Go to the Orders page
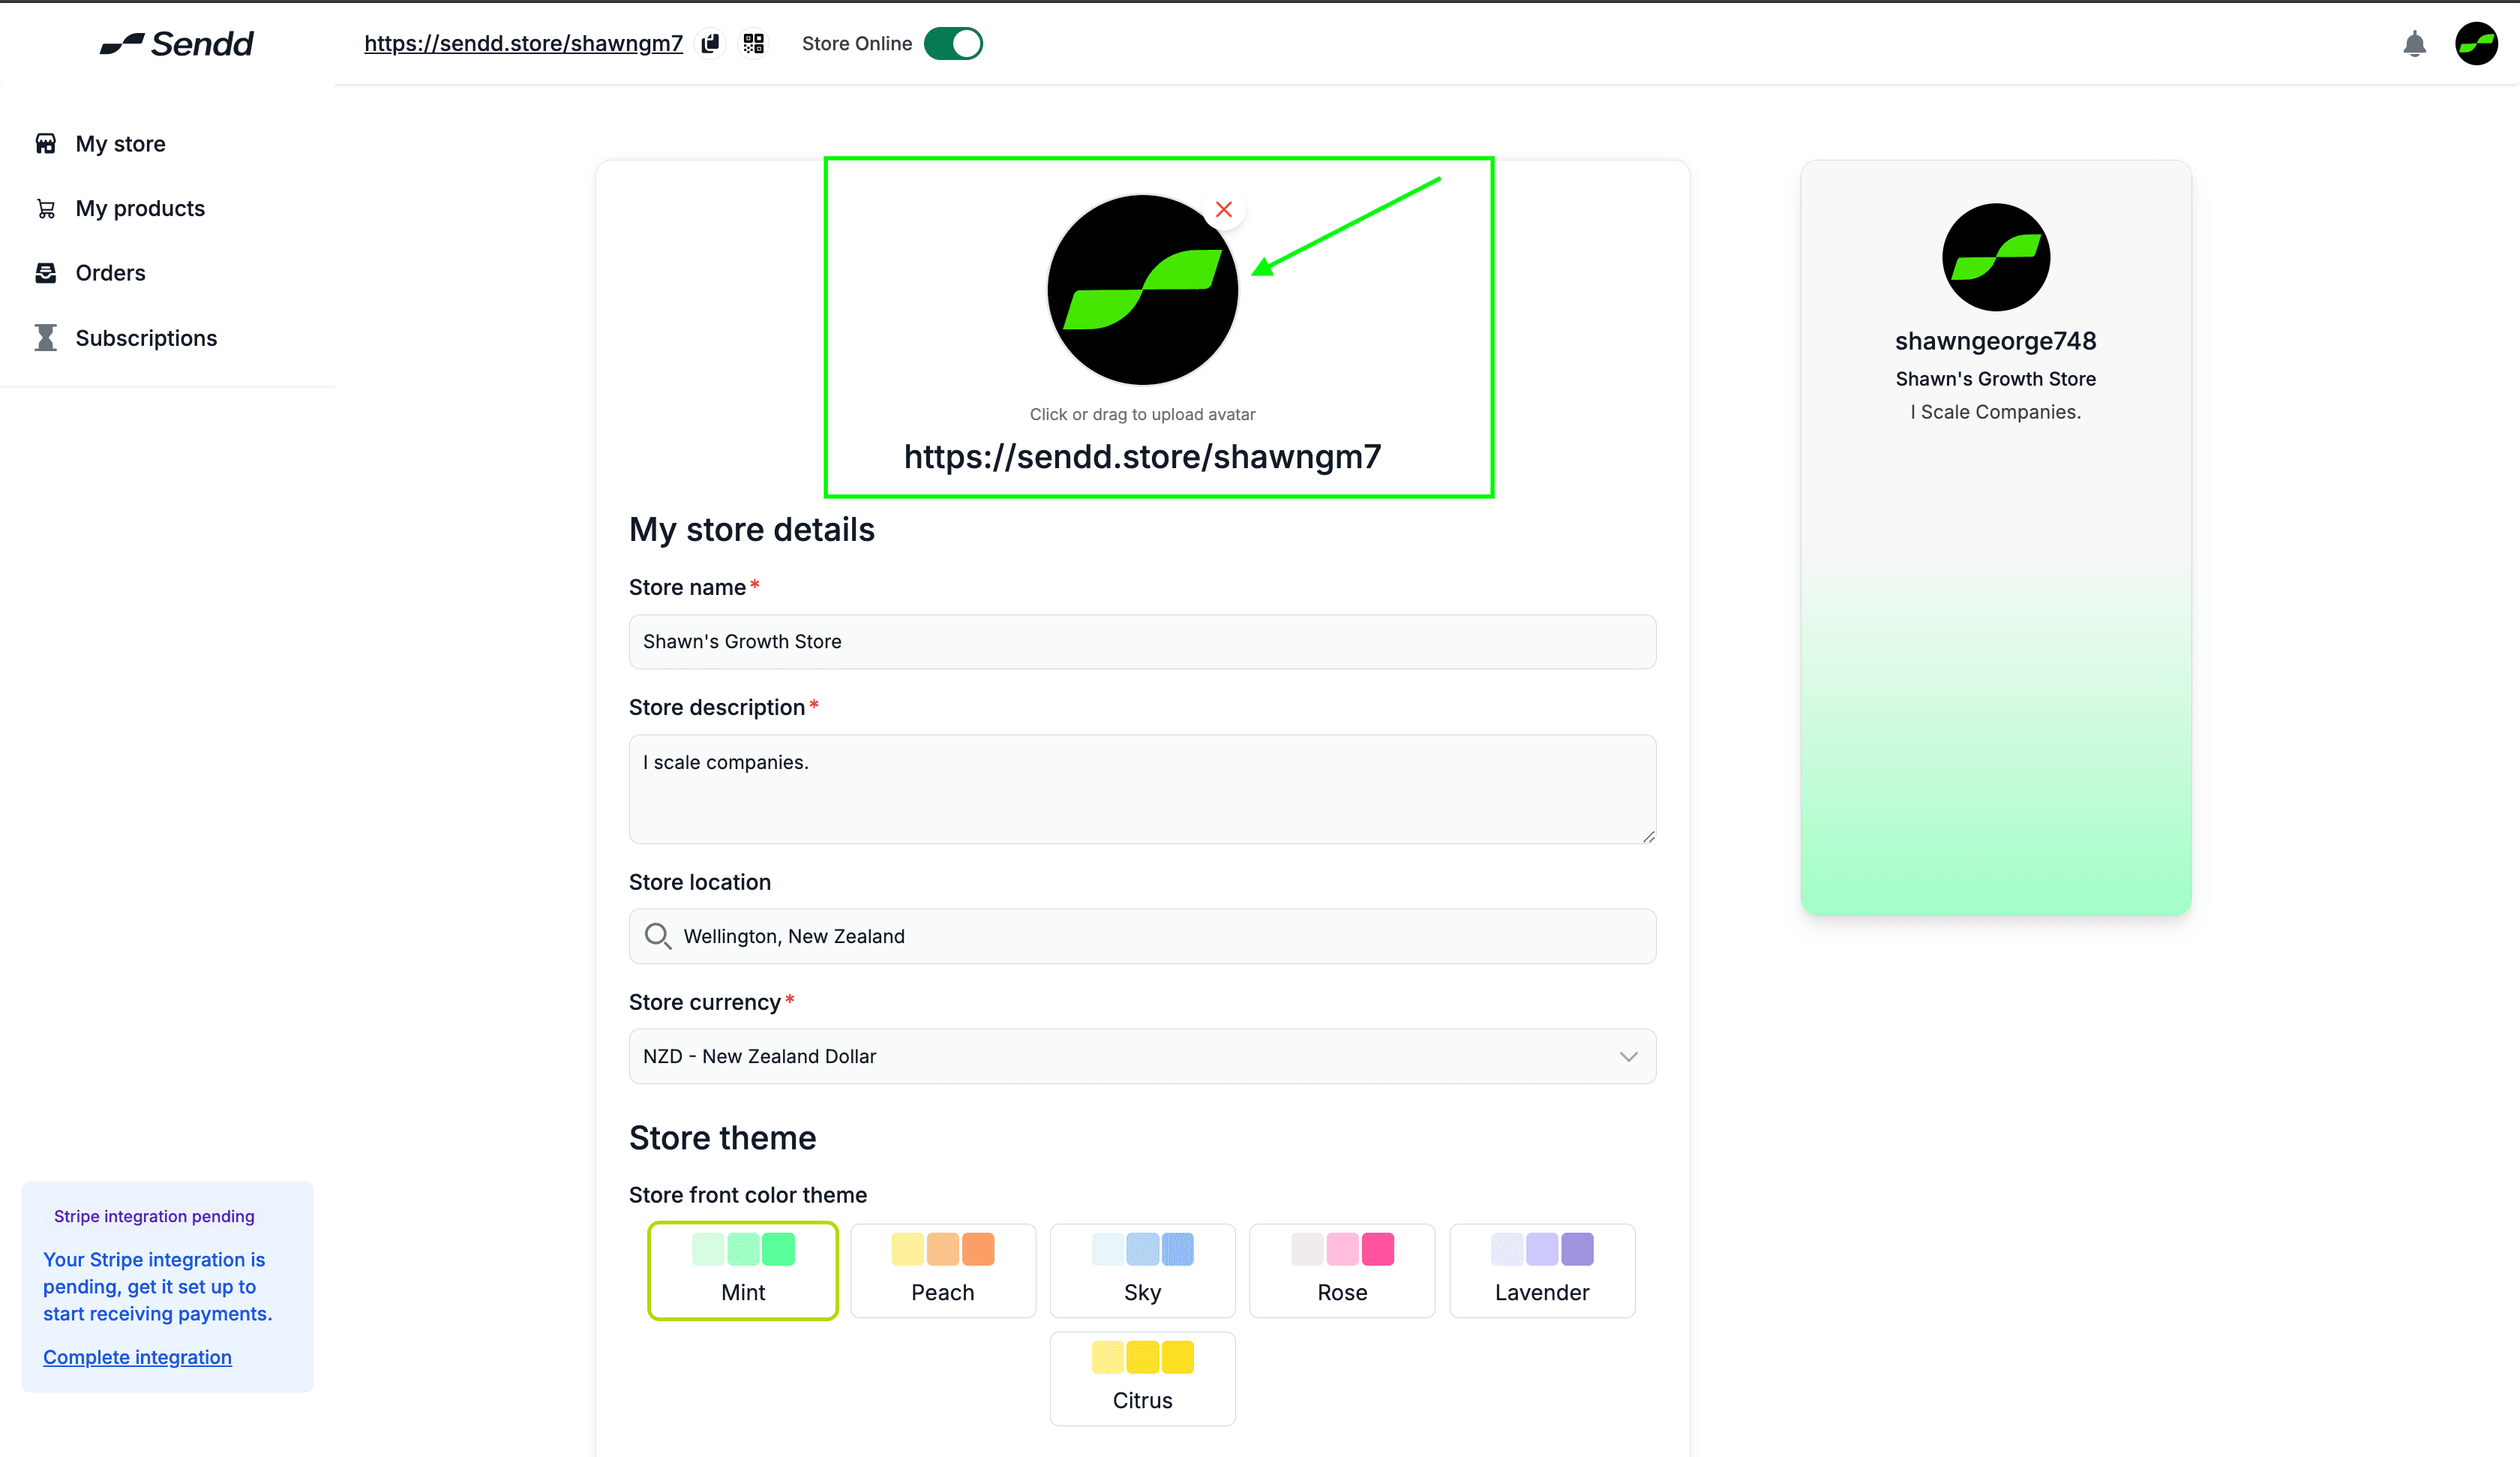2520x1457 pixels. (110, 273)
